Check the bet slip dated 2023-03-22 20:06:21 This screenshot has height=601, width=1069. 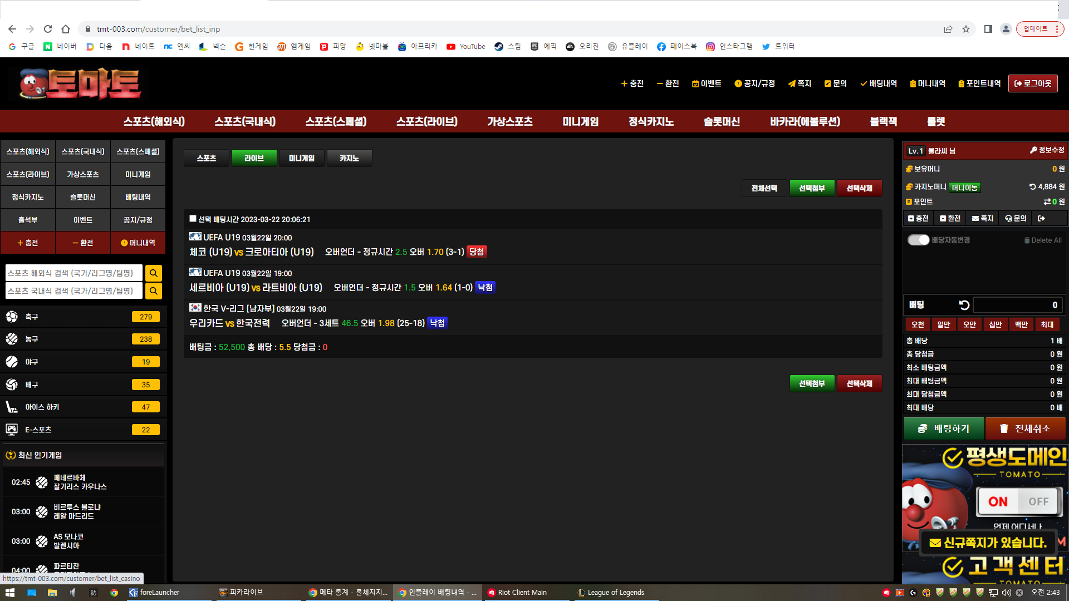[193, 219]
